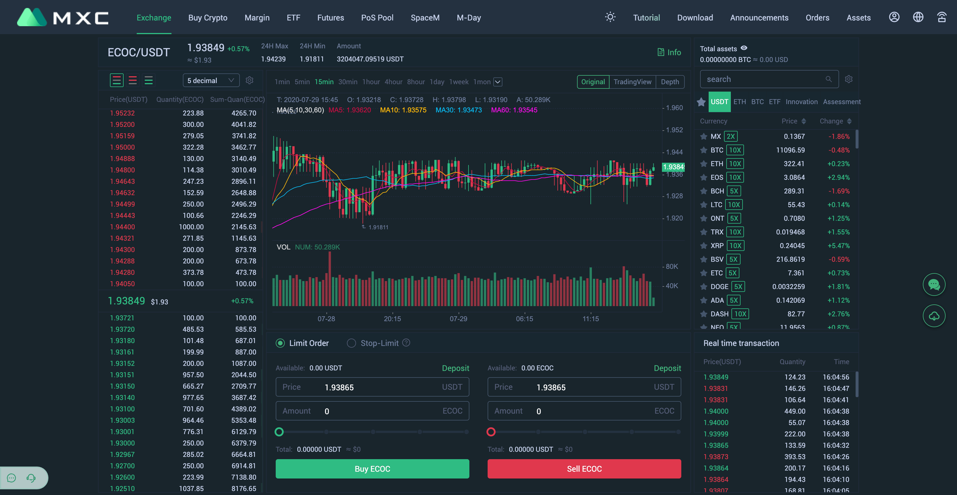Click the cloud download floating button
957x495 pixels.
pyautogui.click(x=934, y=316)
